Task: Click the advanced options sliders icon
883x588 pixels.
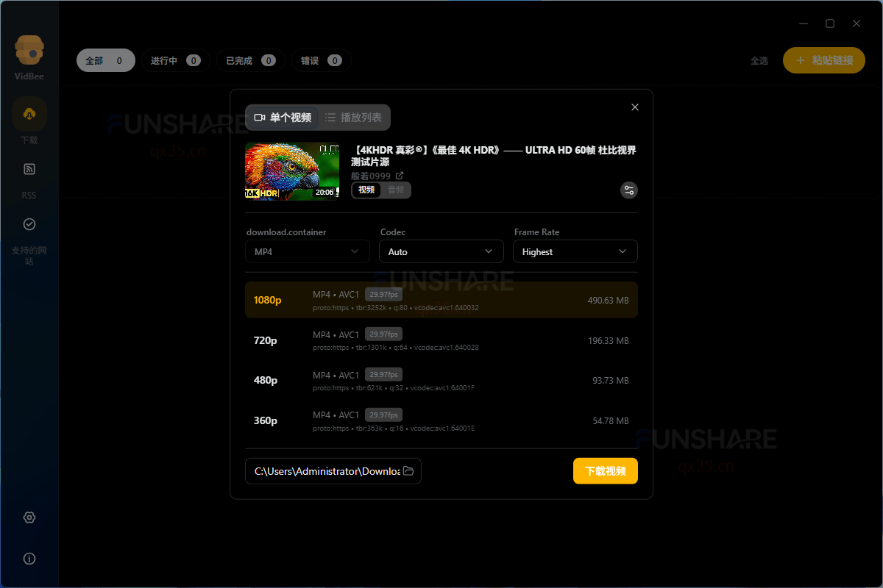Action: coord(628,190)
